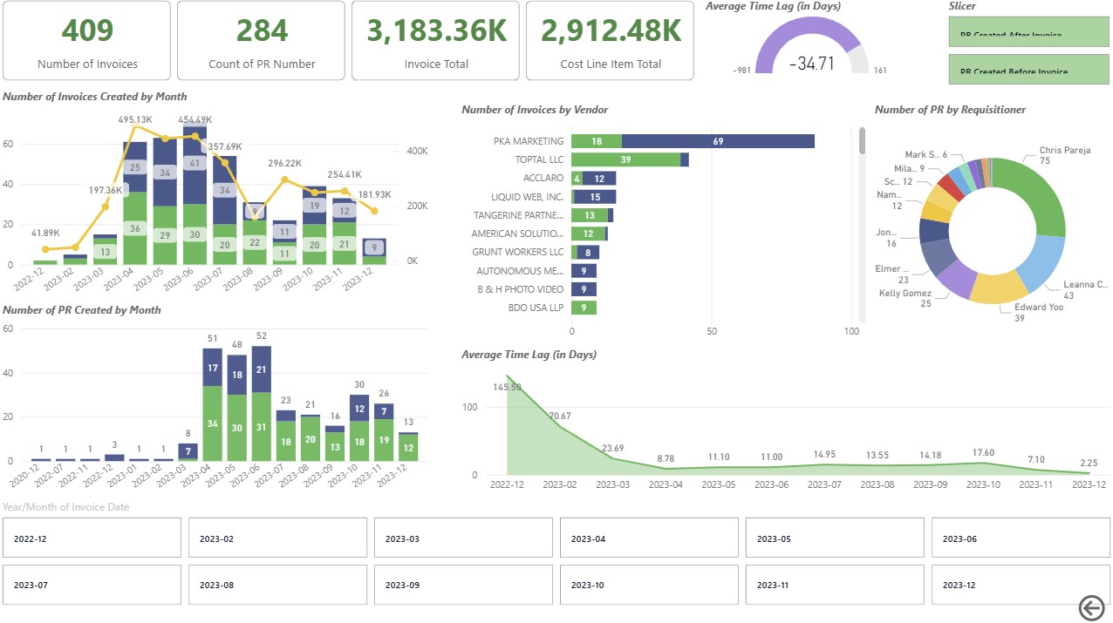Viewport: 1113px width, 623px height.
Task: Select PKA MARKETING blue bar segment 69
Action: (718, 141)
